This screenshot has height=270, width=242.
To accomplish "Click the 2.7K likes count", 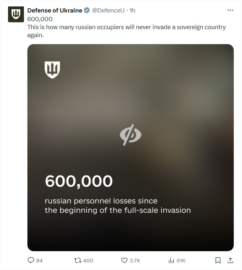I will (x=135, y=260).
